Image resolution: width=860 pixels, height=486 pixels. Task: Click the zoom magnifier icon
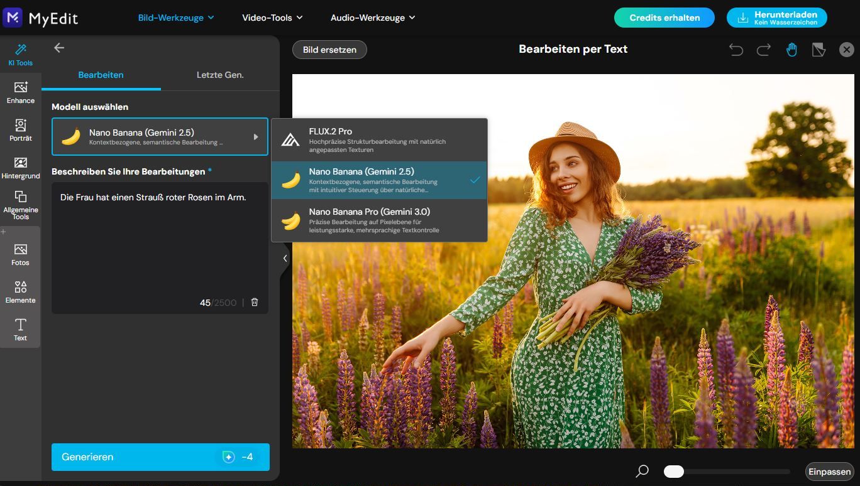tap(642, 471)
